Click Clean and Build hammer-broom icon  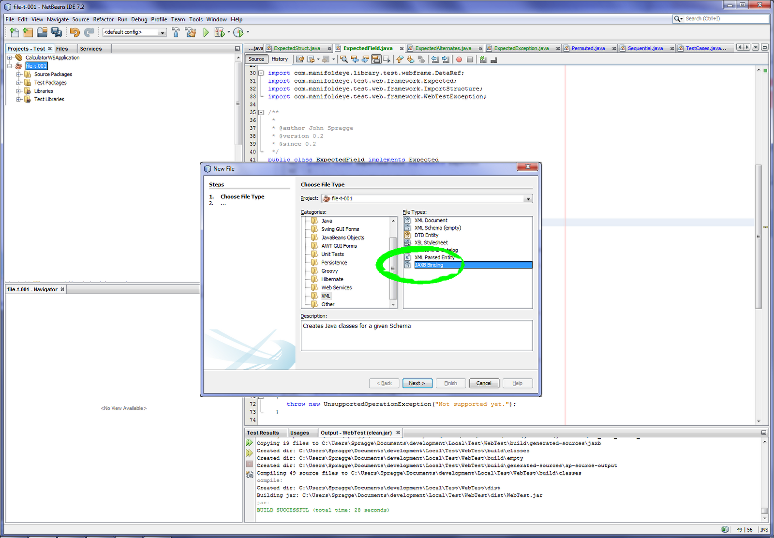tap(191, 32)
